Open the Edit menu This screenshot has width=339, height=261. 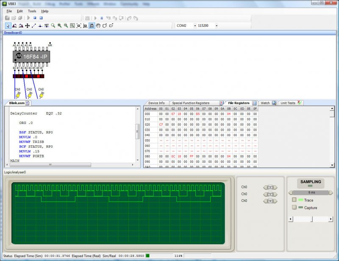coord(19,11)
